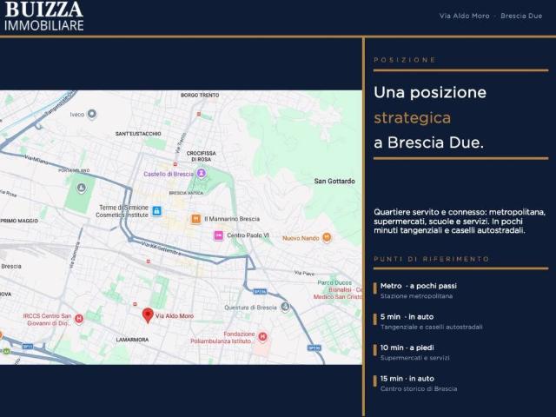Select the Sant'Eustacchio district label
This screenshot has width=556, height=417.
point(138,134)
